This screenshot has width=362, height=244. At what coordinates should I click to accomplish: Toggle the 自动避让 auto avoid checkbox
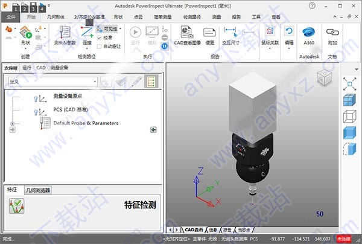pyautogui.click(x=100, y=47)
